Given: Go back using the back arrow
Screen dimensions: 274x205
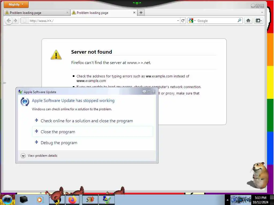Looking at the screenshot, I should (9, 21).
